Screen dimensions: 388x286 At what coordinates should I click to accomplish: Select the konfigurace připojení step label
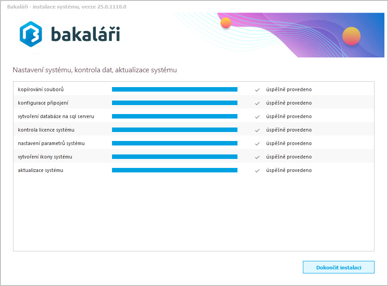pyautogui.click(x=43, y=103)
